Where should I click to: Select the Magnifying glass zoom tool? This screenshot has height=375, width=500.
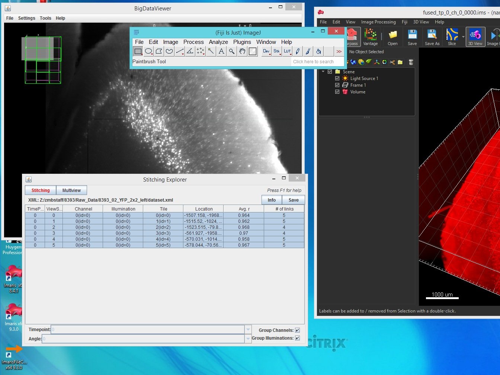(x=232, y=51)
